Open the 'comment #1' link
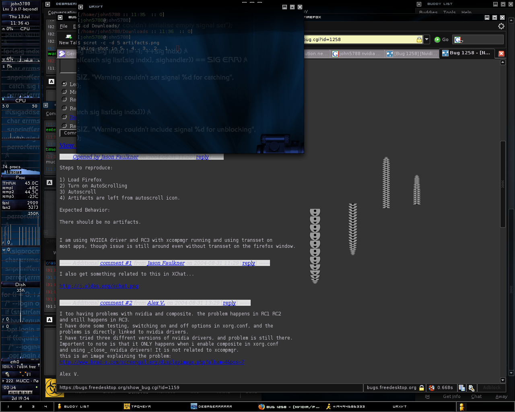Screen dimensions: 515x412 116,263
